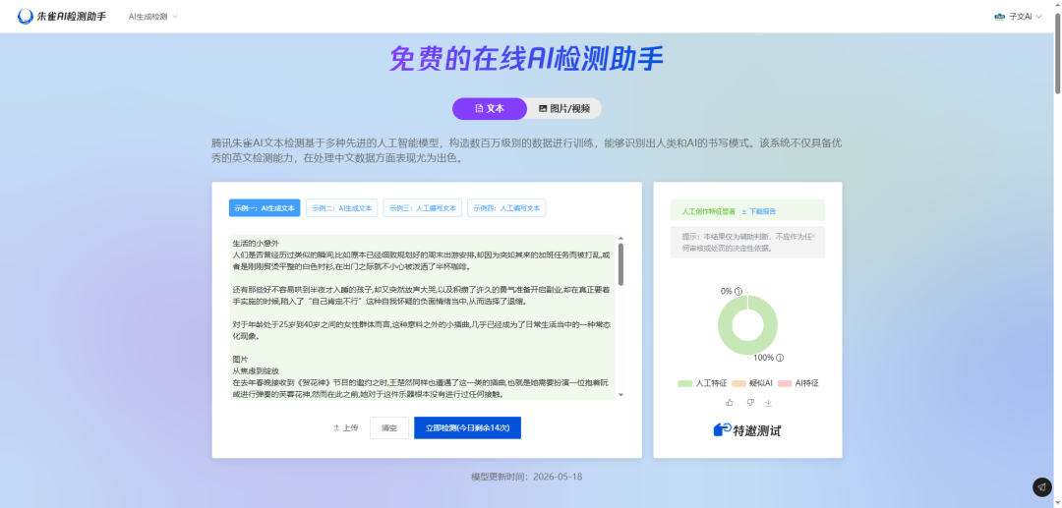This screenshot has width=1062, height=508.
Task: Click the text area scrollbar down arrow
Action: (620, 395)
